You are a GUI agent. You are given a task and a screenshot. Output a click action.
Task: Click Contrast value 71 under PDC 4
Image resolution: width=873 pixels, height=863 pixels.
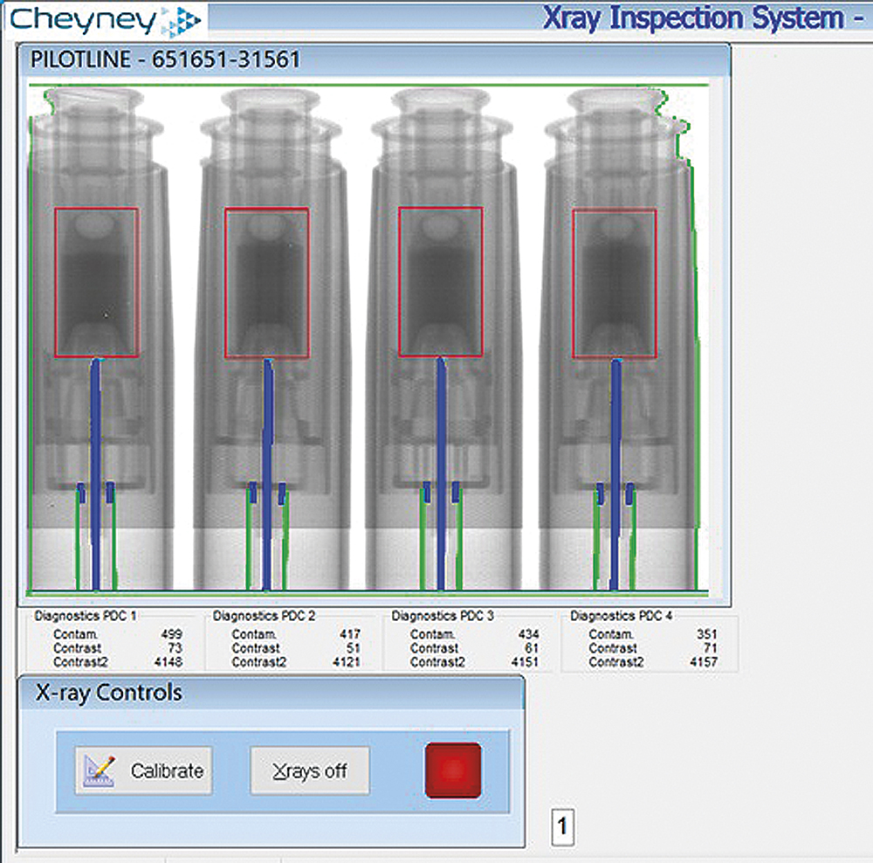click(x=710, y=648)
